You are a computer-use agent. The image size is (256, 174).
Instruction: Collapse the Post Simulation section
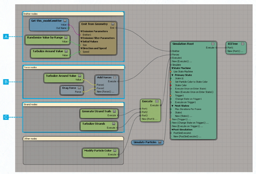[x=172, y=130]
